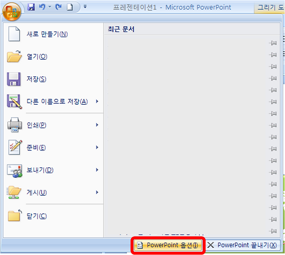Click the blank page icon beside 새로 만들기
The image size is (285, 255).
point(14,34)
